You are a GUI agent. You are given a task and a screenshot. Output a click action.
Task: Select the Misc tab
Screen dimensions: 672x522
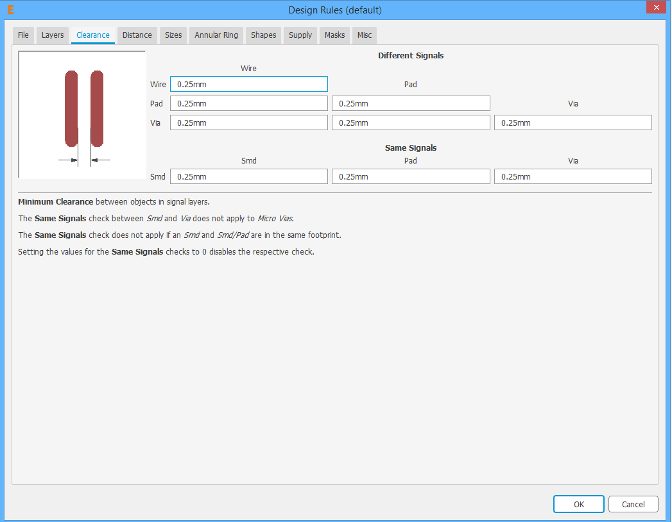[365, 35]
